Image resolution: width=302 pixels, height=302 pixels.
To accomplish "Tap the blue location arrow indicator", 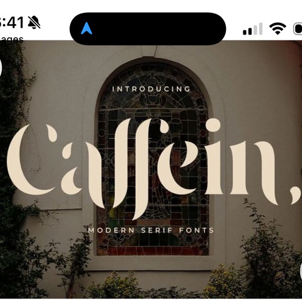I will point(86,28).
